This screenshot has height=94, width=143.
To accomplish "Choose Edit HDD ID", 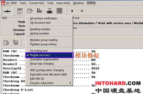I will [49, 79].
